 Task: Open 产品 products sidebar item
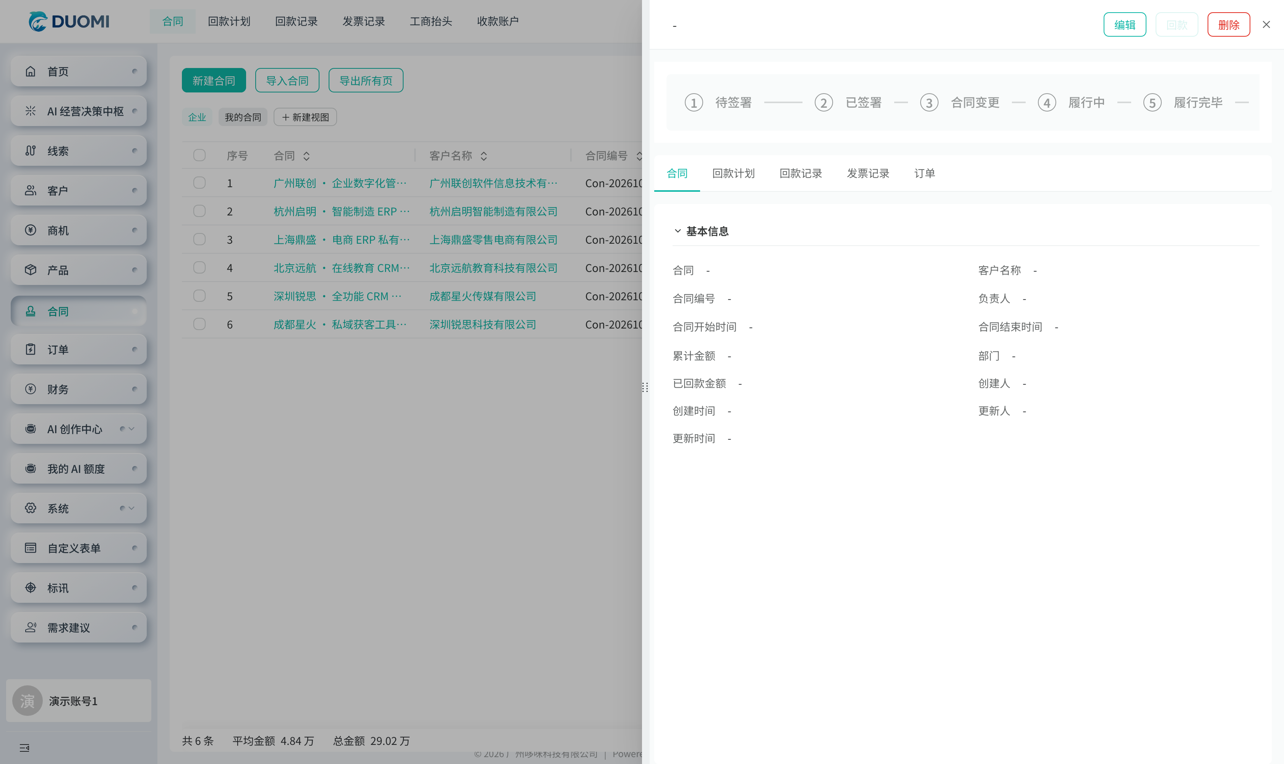78,270
